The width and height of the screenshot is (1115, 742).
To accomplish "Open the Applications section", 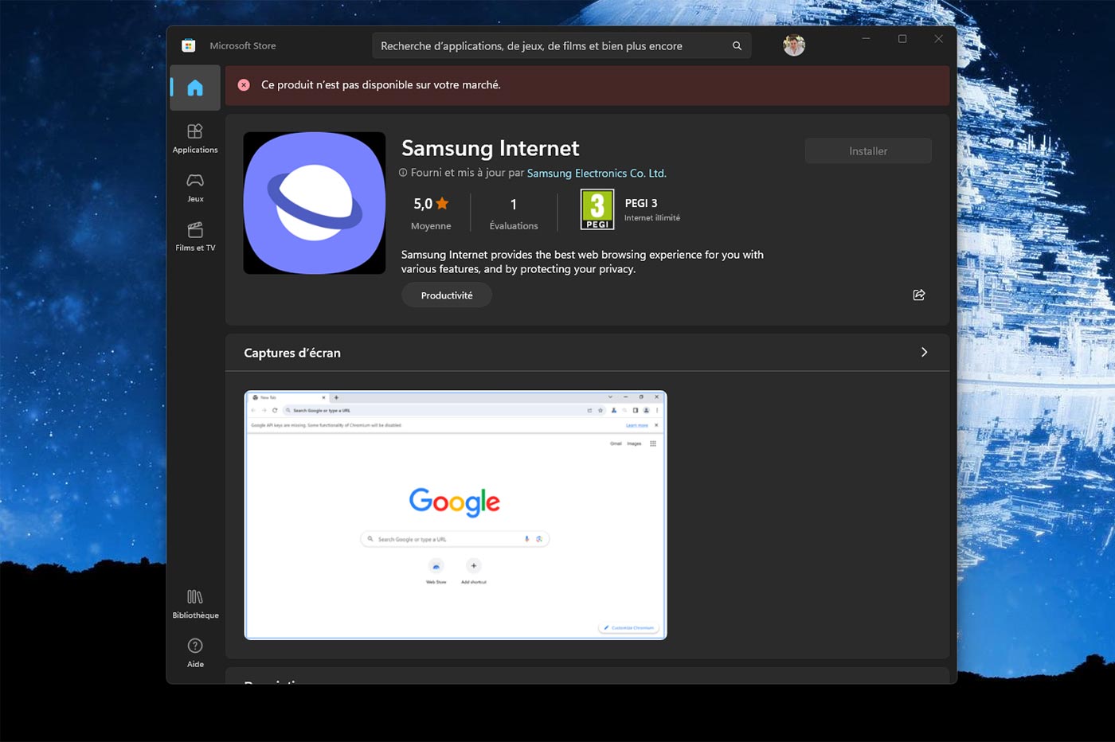I will pos(195,139).
